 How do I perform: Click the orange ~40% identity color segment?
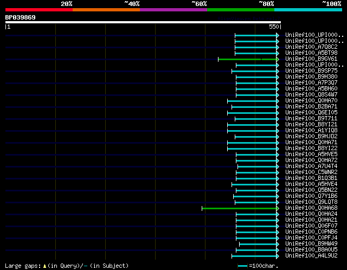pyautogui.click(x=106, y=10)
